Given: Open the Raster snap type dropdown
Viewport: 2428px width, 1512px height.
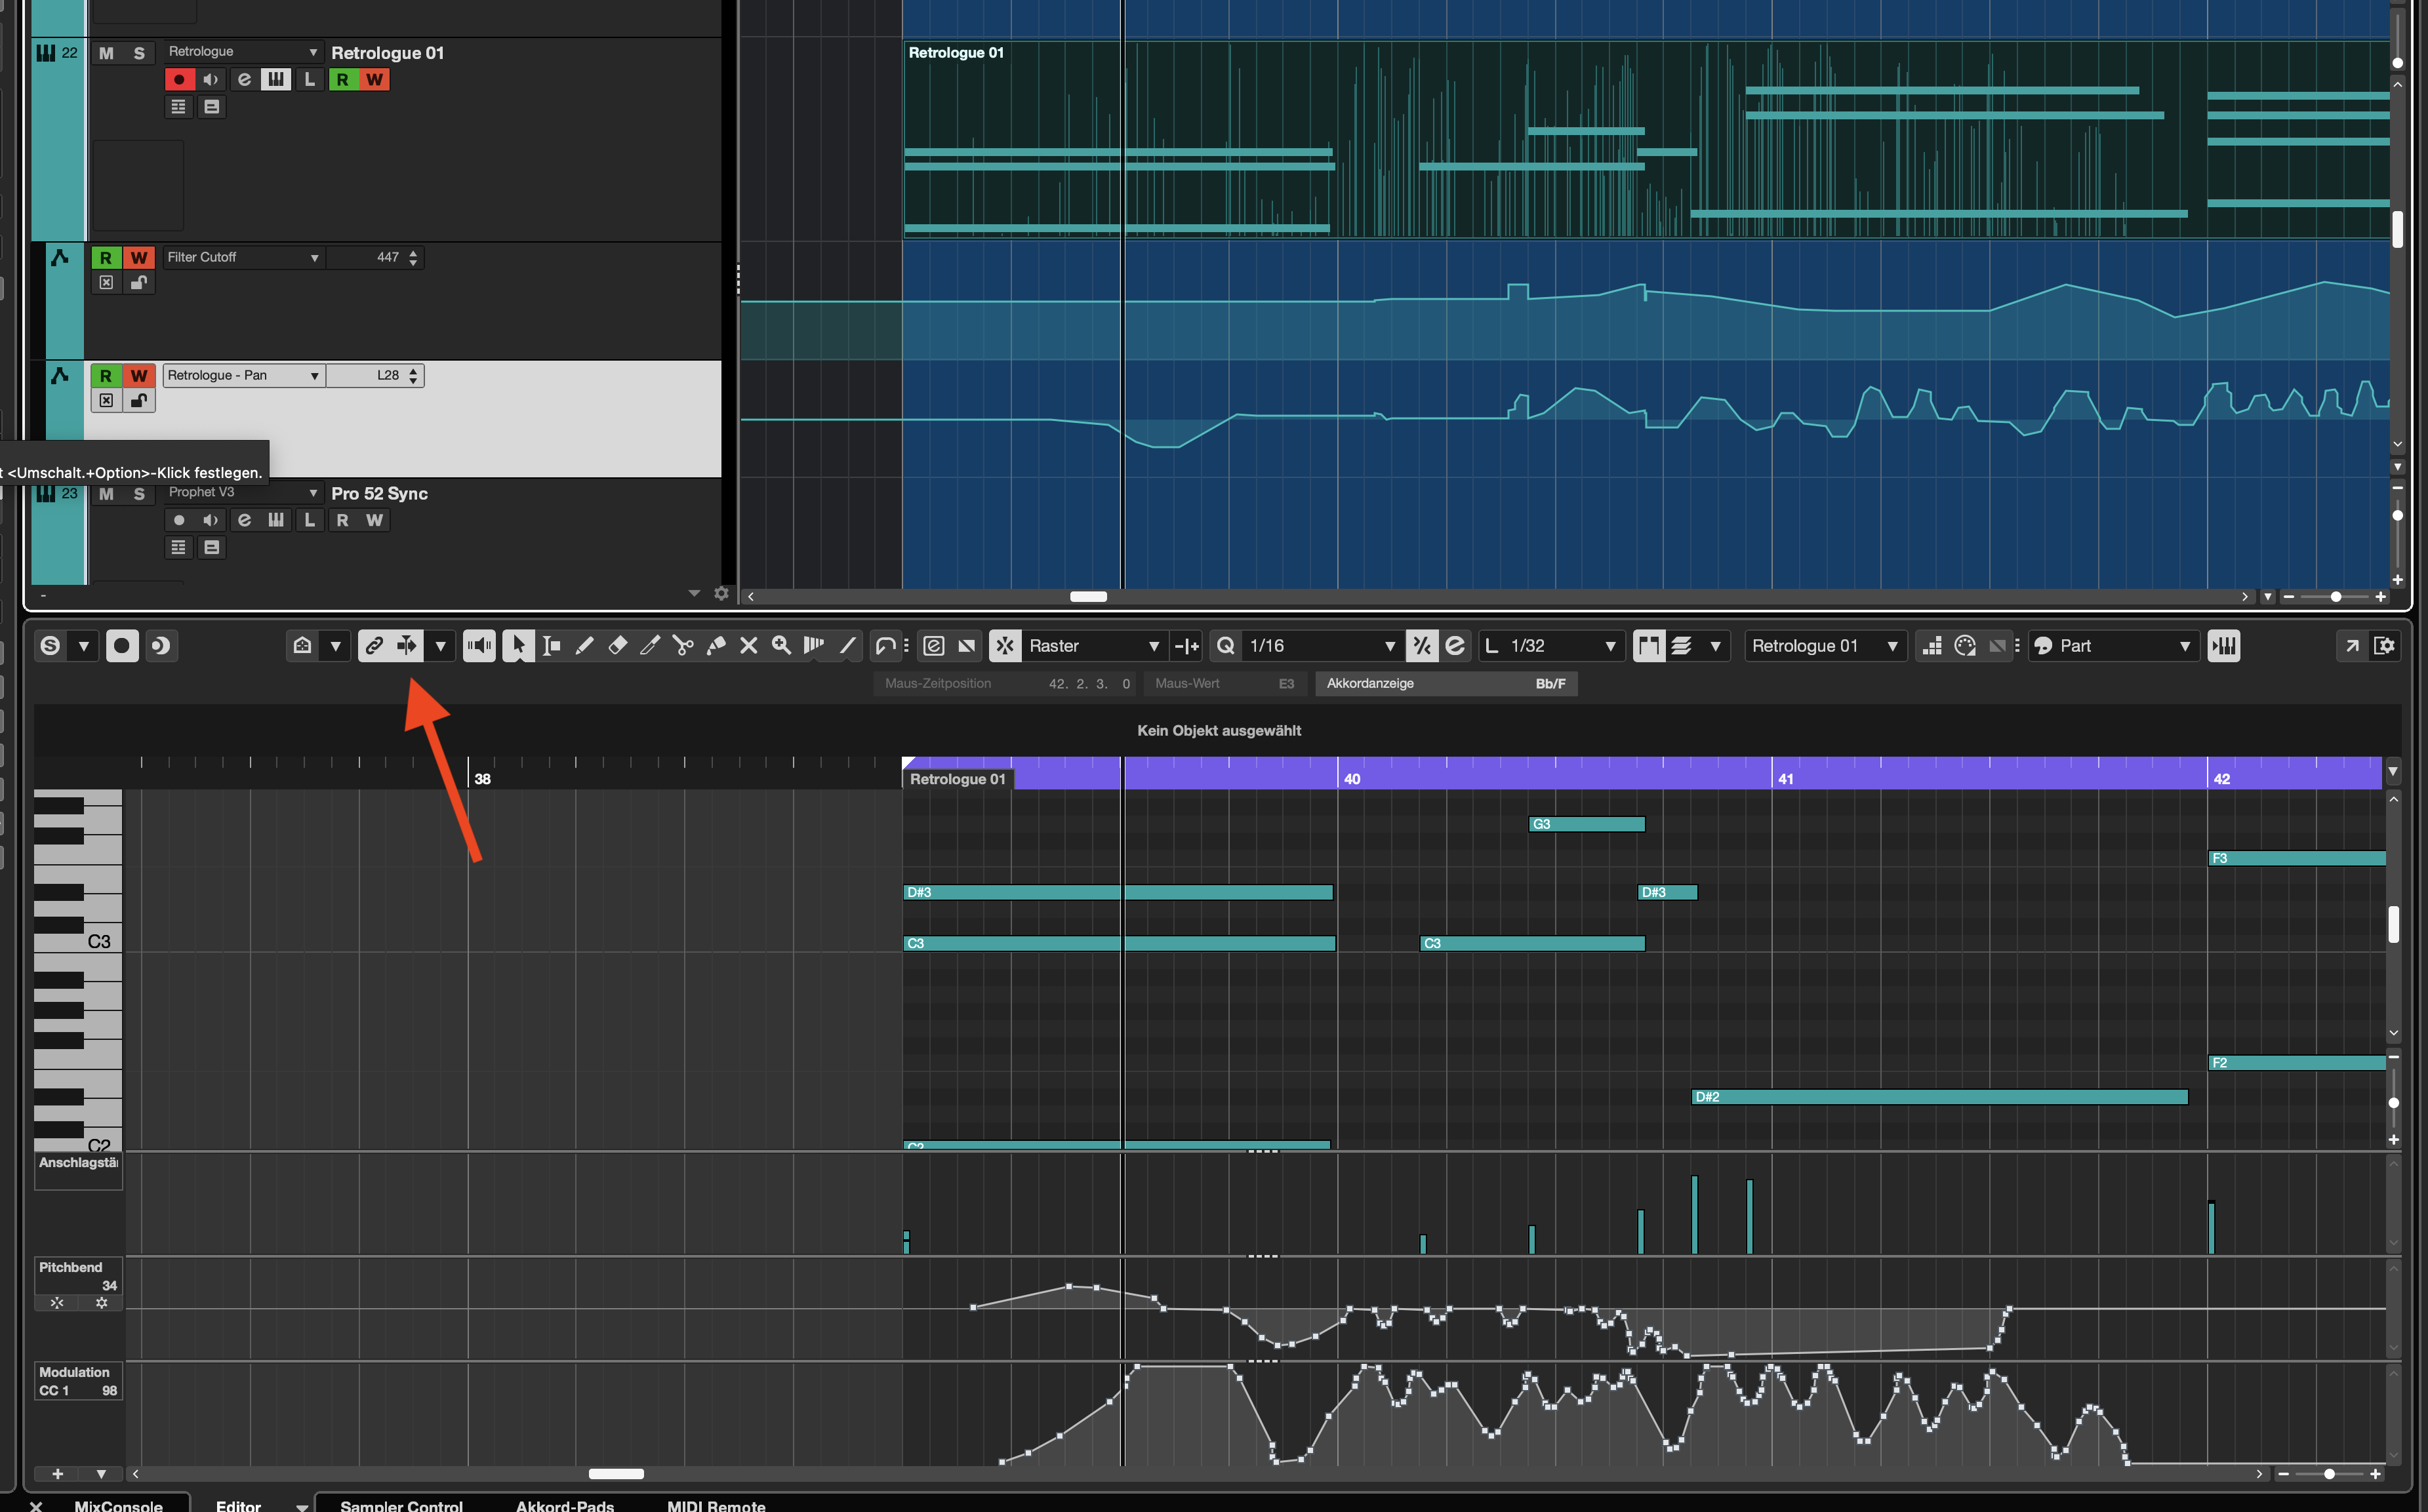Looking at the screenshot, I should (x=1153, y=646).
